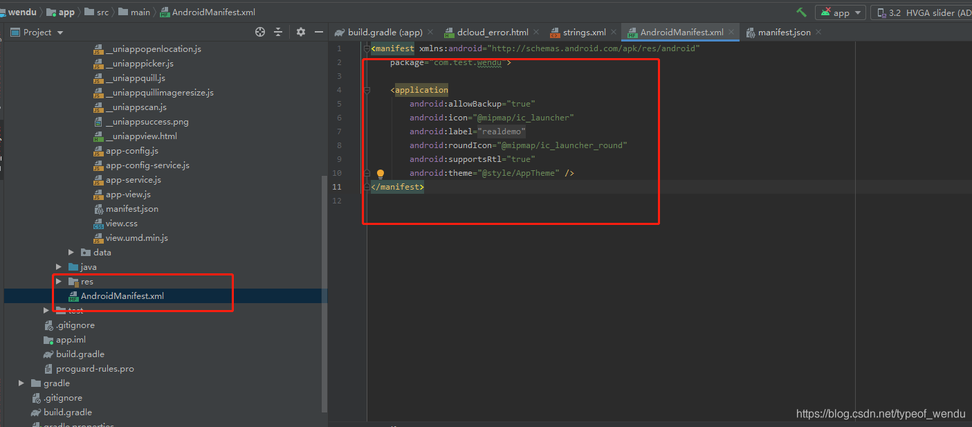Close the strings.xml tab
The image size is (972, 427).
pyautogui.click(x=614, y=32)
